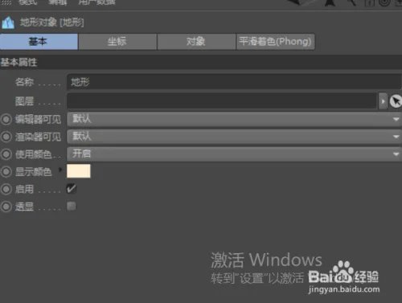This screenshot has height=303, width=402.
Task: Click the 基本属性 section header
Action: click(201, 63)
